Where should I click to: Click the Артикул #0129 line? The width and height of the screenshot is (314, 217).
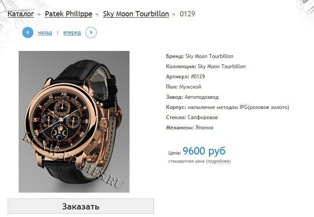pos(185,77)
